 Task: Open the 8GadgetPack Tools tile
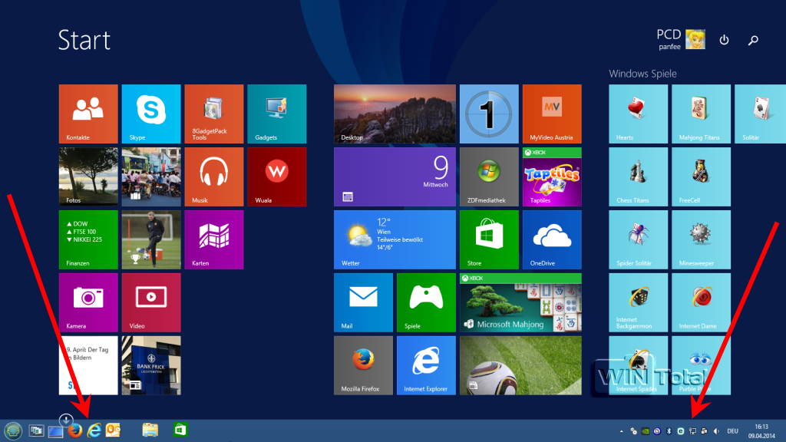click(214, 114)
